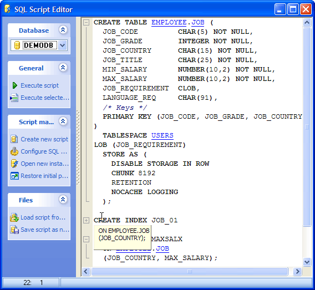Collapse the Database panel
This screenshot has width=315, height=290.
(63, 30)
